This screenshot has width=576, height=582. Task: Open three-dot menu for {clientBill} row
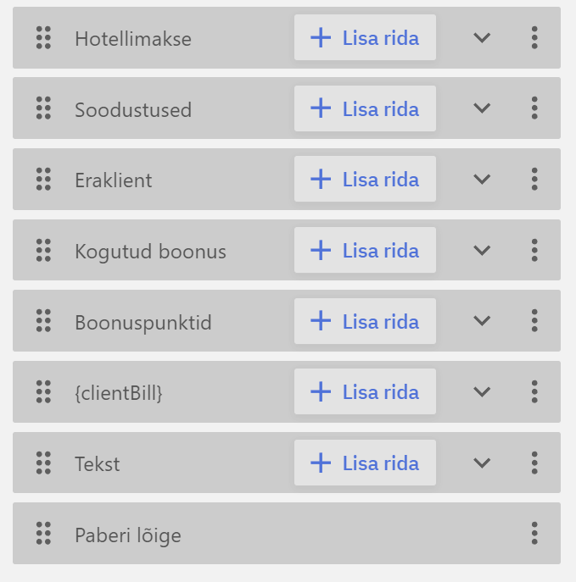(x=534, y=391)
